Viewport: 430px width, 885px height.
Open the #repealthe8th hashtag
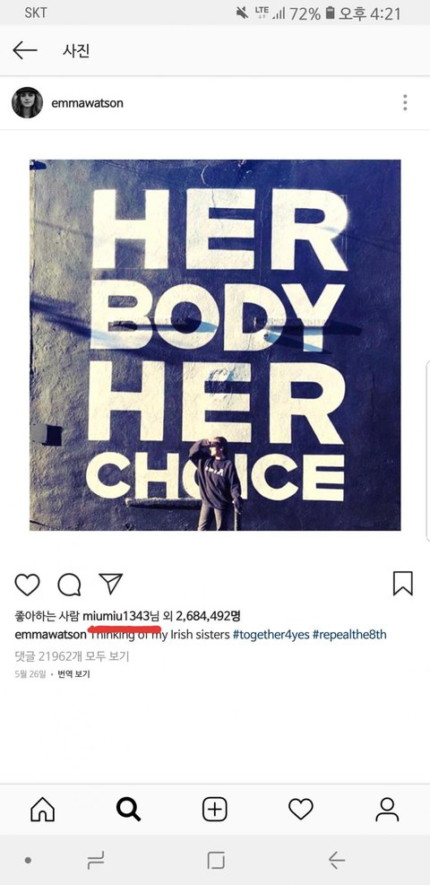[x=349, y=635]
